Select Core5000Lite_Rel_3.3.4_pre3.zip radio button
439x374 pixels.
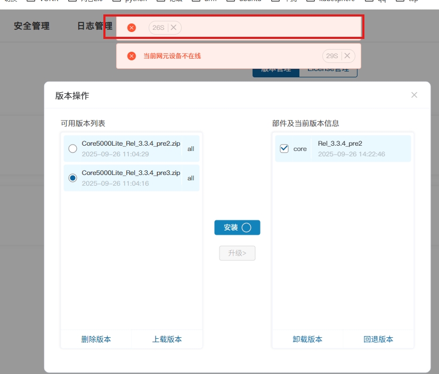[73, 178]
